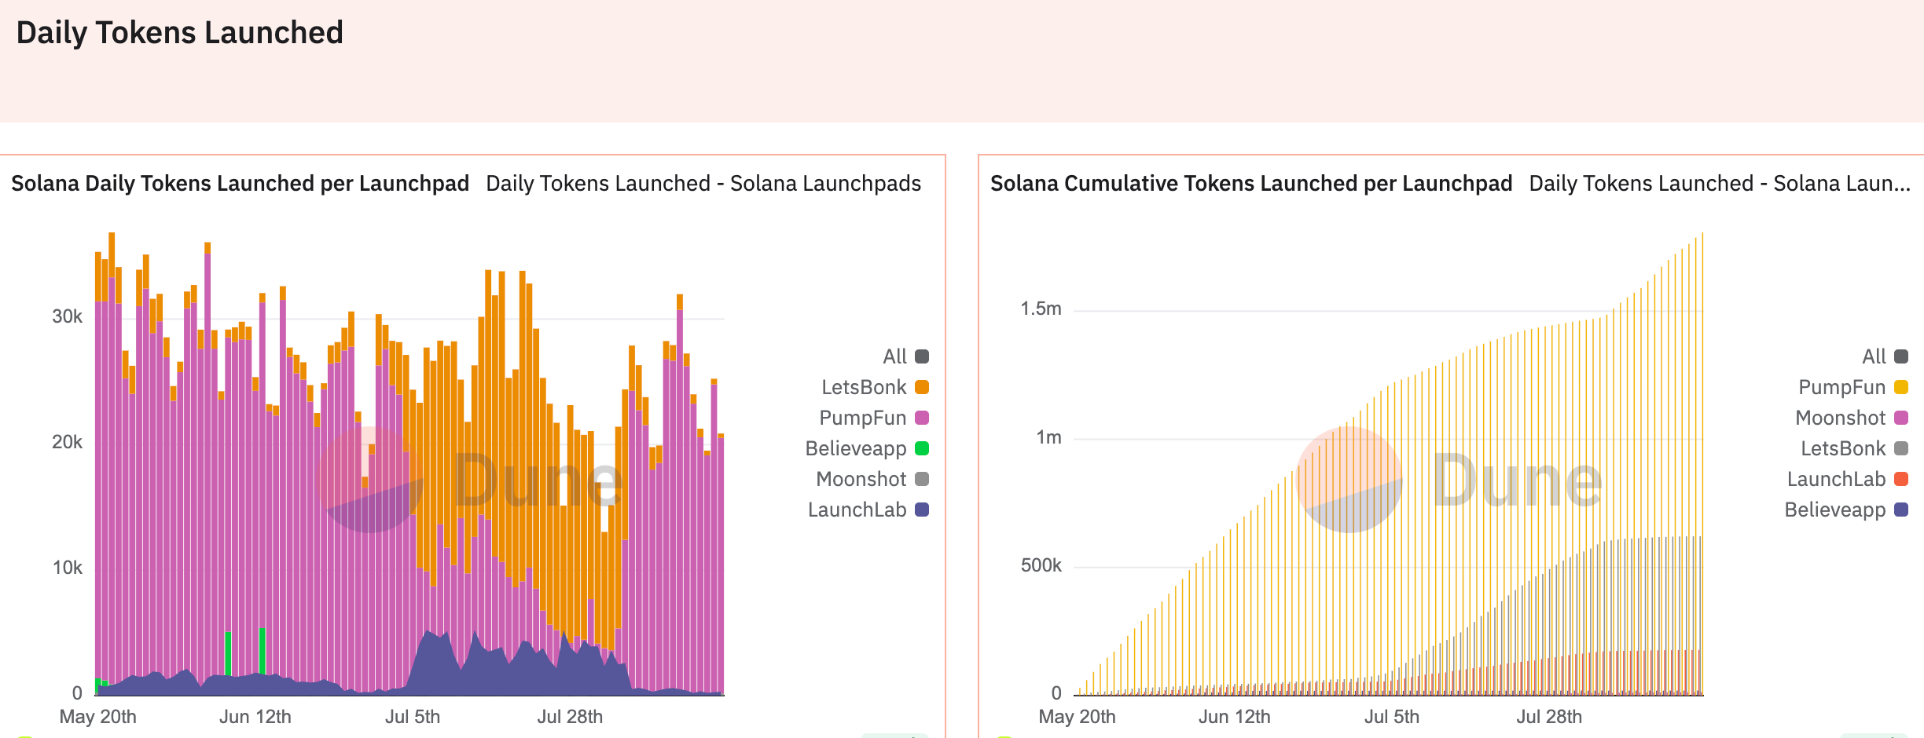Click the gray All color swatch in the left legend
The height and width of the screenshot is (738, 1924).
(921, 356)
